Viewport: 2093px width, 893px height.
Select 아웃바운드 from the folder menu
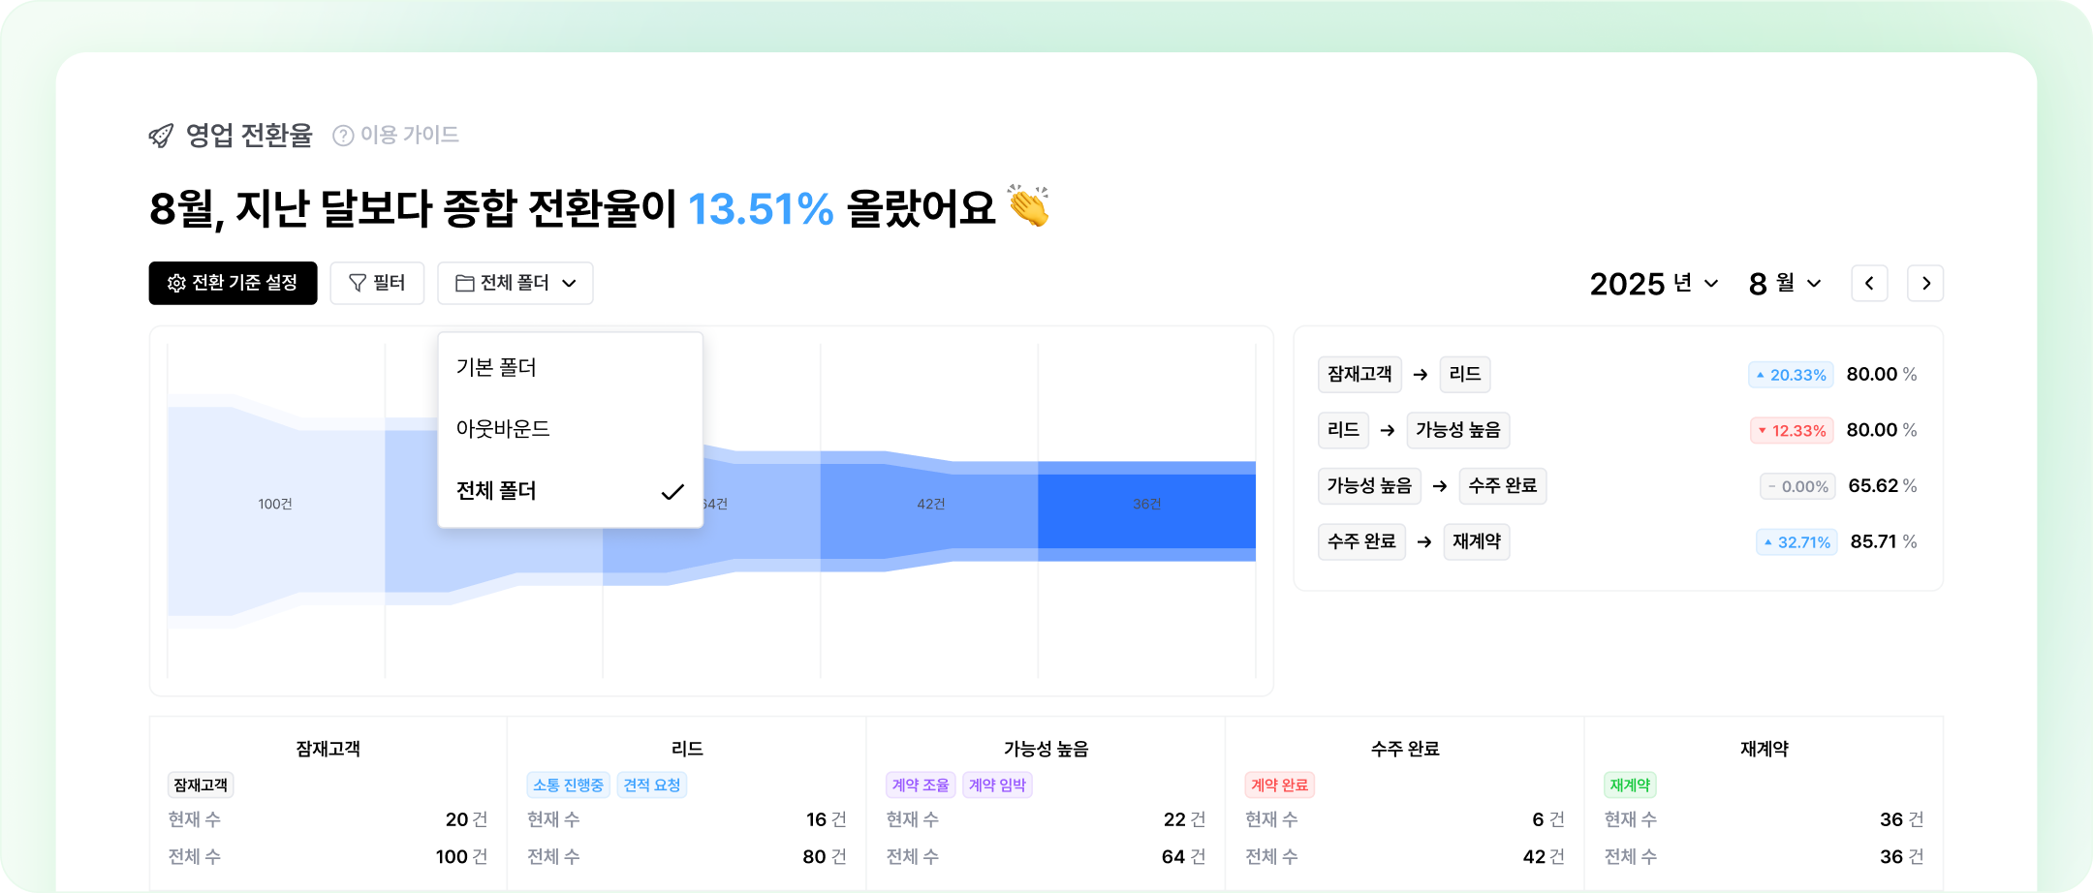[x=503, y=429]
